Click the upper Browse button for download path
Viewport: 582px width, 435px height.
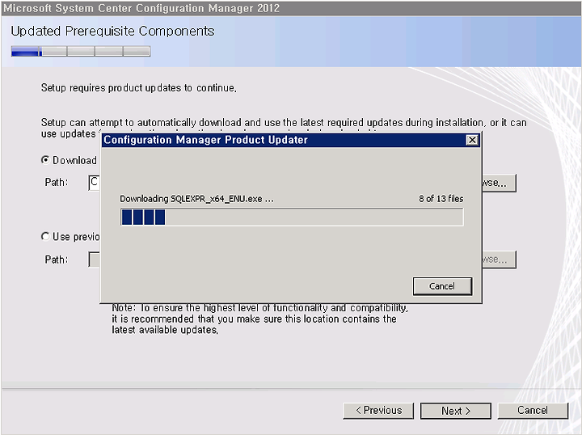tap(499, 183)
